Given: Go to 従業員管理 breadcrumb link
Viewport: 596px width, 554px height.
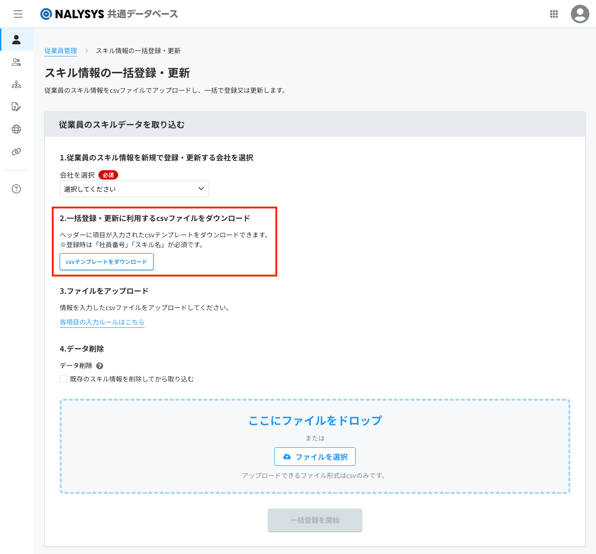Looking at the screenshot, I should [x=61, y=51].
